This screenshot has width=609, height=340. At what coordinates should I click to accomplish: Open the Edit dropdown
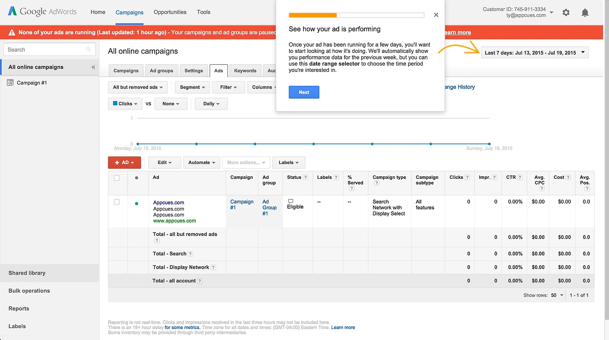point(165,163)
